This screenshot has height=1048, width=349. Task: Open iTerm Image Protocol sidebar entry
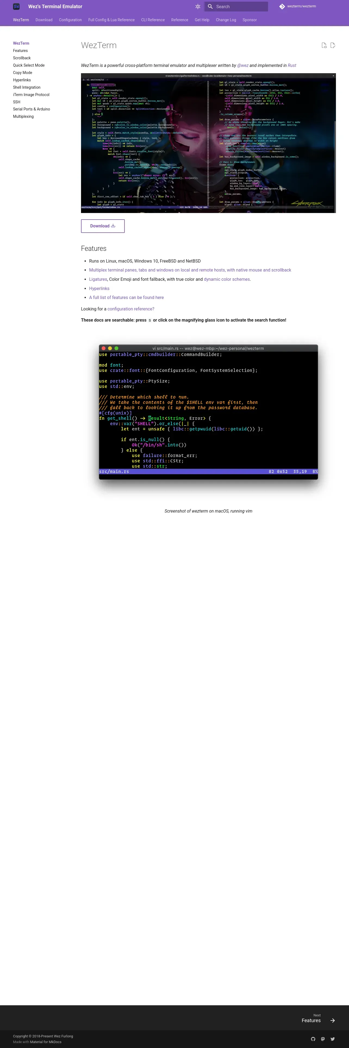pos(31,94)
